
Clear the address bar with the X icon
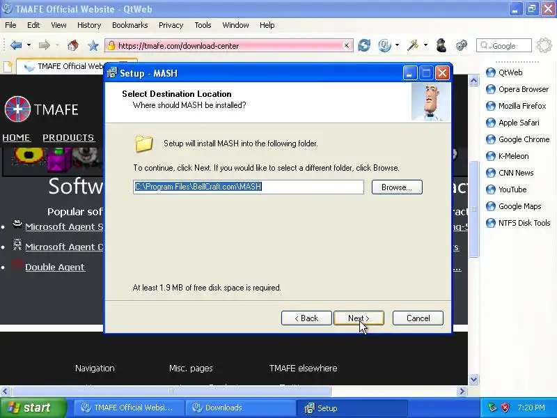(x=346, y=45)
